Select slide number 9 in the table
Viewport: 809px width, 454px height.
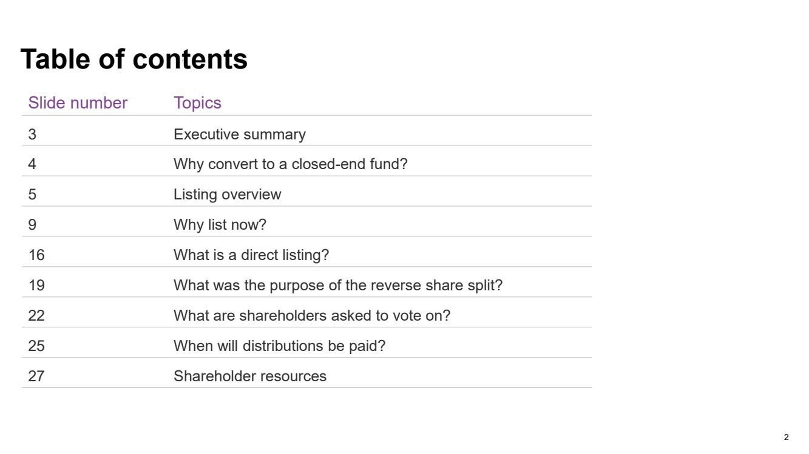[x=32, y=225]
